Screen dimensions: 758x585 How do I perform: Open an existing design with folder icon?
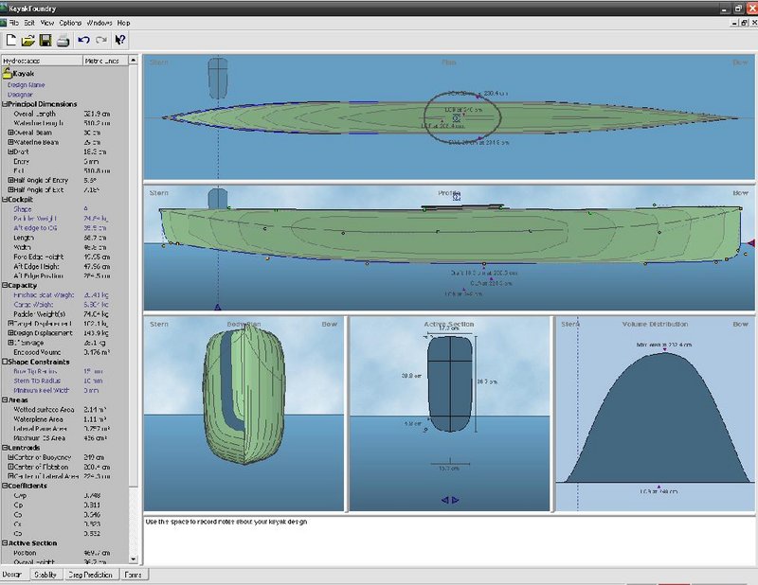(28, 41)
